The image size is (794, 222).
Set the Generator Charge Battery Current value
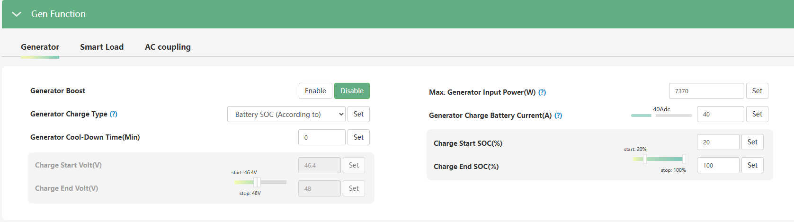point(757,114)
